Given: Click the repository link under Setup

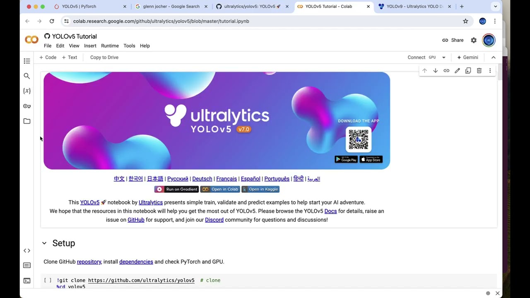Looking at the screenshot, I should 89,262.
